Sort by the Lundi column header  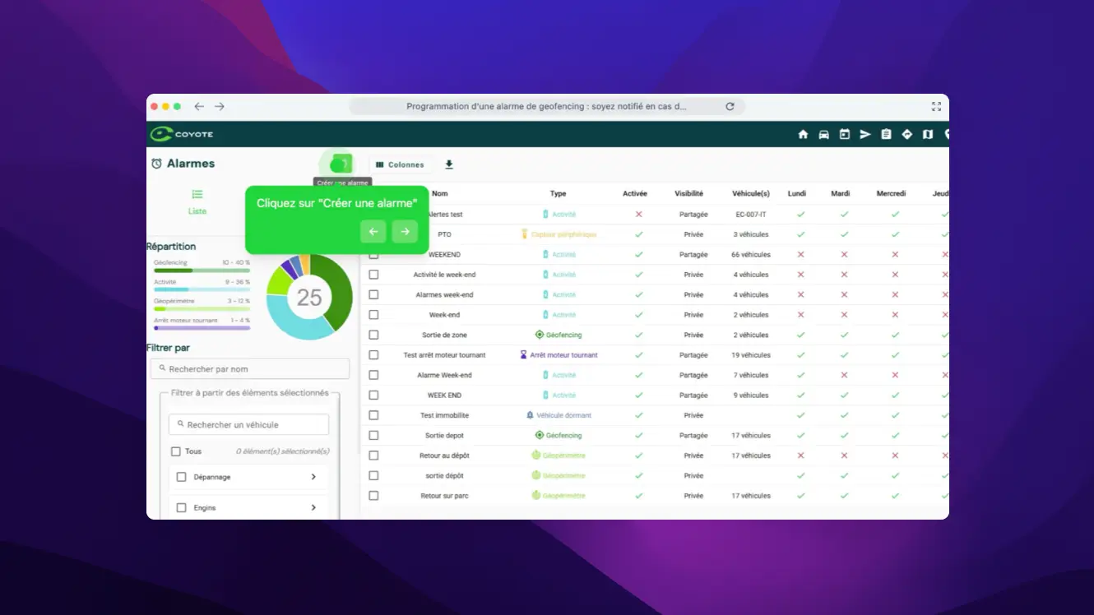[797, 194]
